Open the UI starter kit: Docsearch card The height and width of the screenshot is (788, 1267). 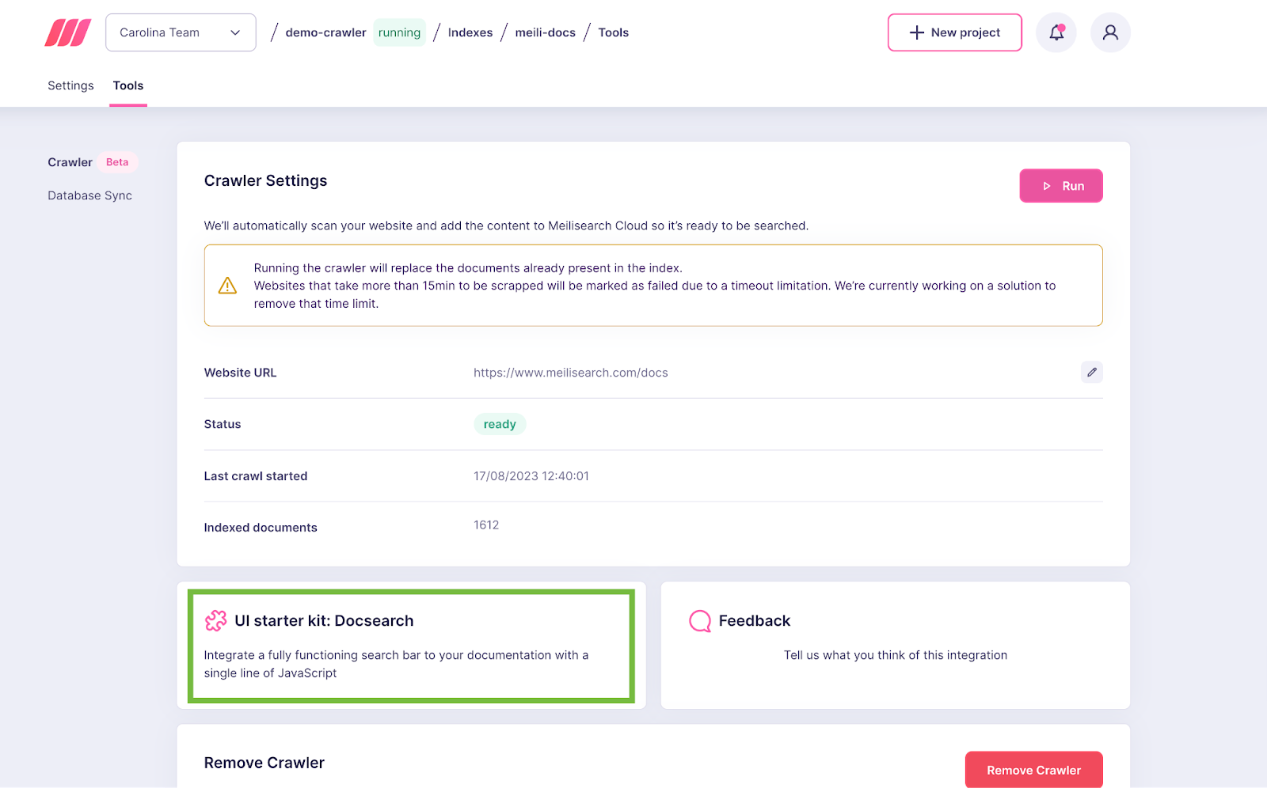(412, 646)
